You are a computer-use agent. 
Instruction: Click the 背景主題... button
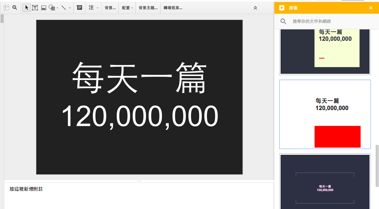click(148, 8)
